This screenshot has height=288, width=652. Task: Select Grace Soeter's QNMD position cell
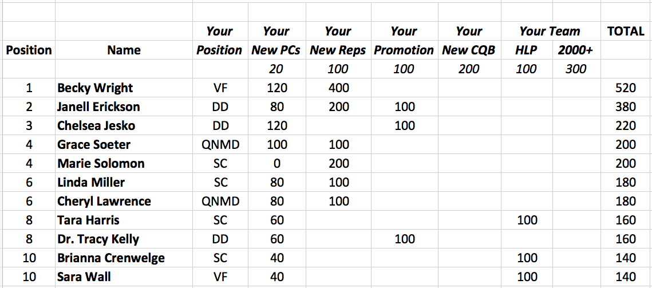point(220,145)
